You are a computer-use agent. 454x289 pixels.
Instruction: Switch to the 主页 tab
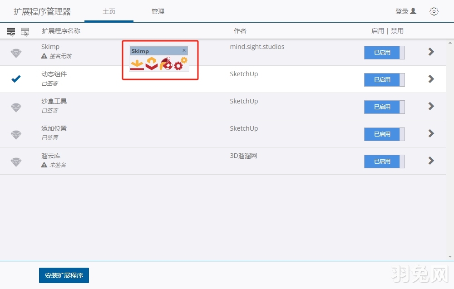point(109,11)
